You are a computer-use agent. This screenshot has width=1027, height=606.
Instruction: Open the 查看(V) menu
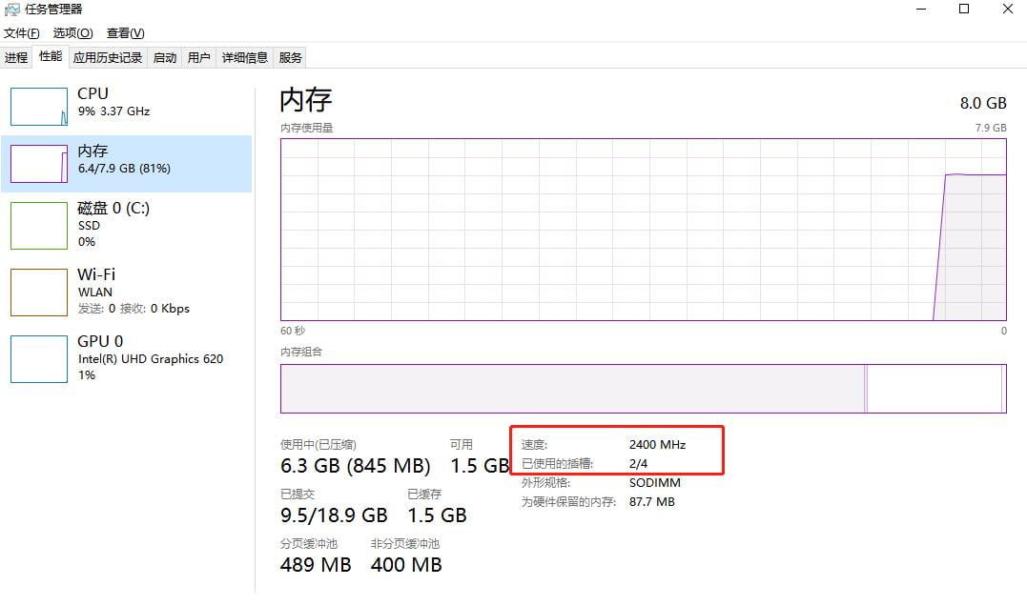click(126, 33)
